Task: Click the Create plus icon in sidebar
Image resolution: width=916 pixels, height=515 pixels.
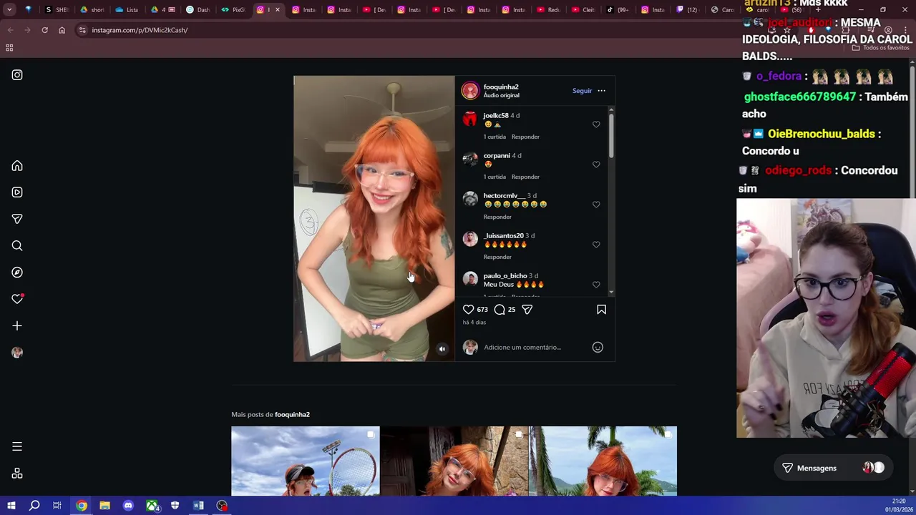Action: coord(17,325)
